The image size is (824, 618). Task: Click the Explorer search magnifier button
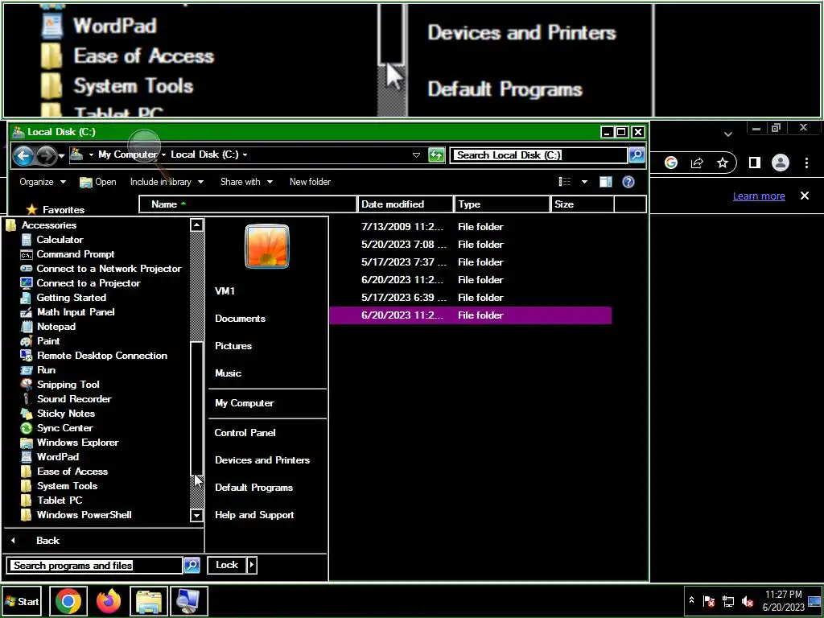point(637,155)
